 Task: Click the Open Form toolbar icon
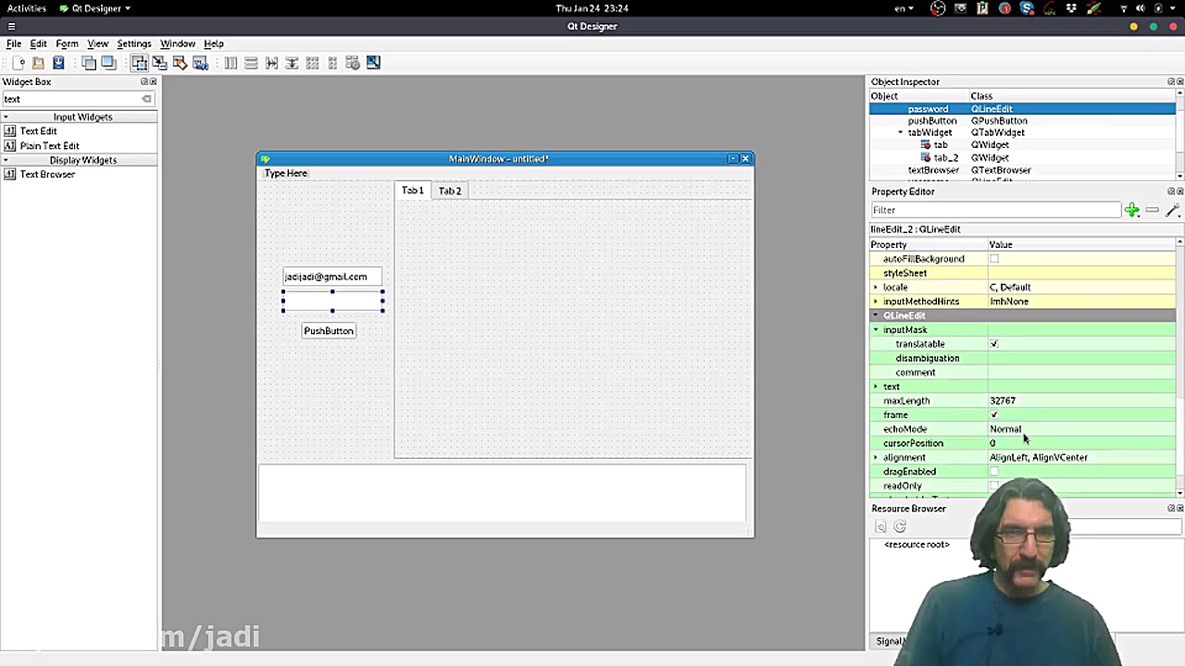38,63
